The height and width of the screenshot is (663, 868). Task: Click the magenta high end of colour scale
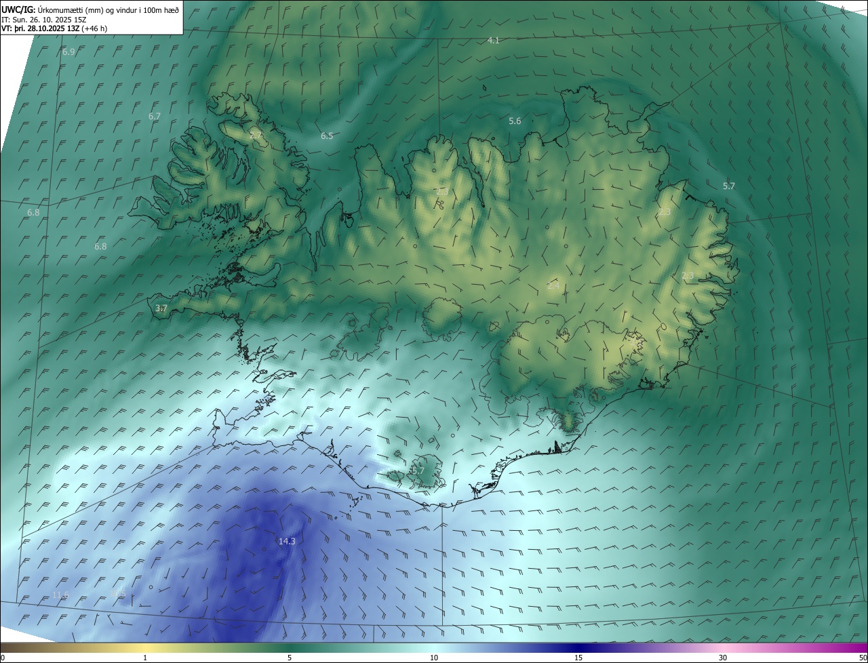[x=844, y=647]
